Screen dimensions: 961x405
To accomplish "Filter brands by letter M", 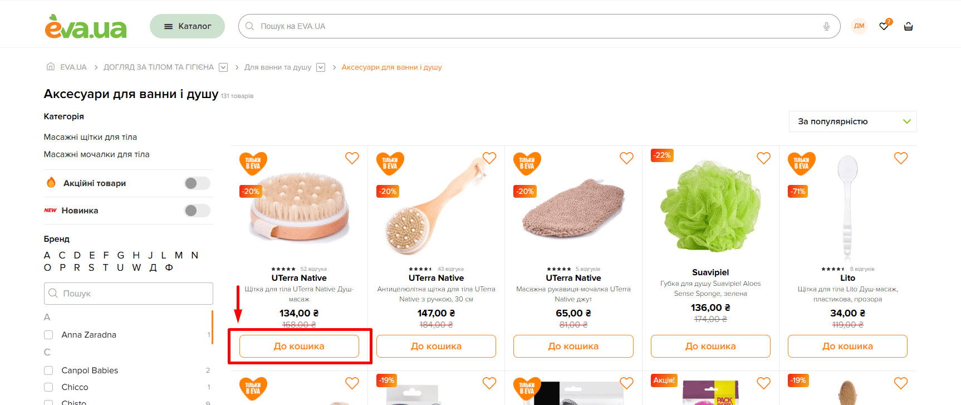I will pyautogui.click(x=179, y=255).
